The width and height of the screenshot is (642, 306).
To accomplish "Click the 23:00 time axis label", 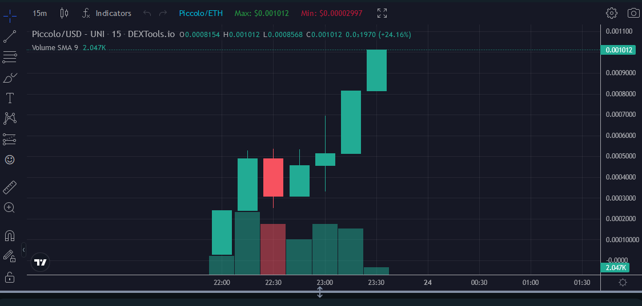I will pyautogui.click(x=324, y=282).
